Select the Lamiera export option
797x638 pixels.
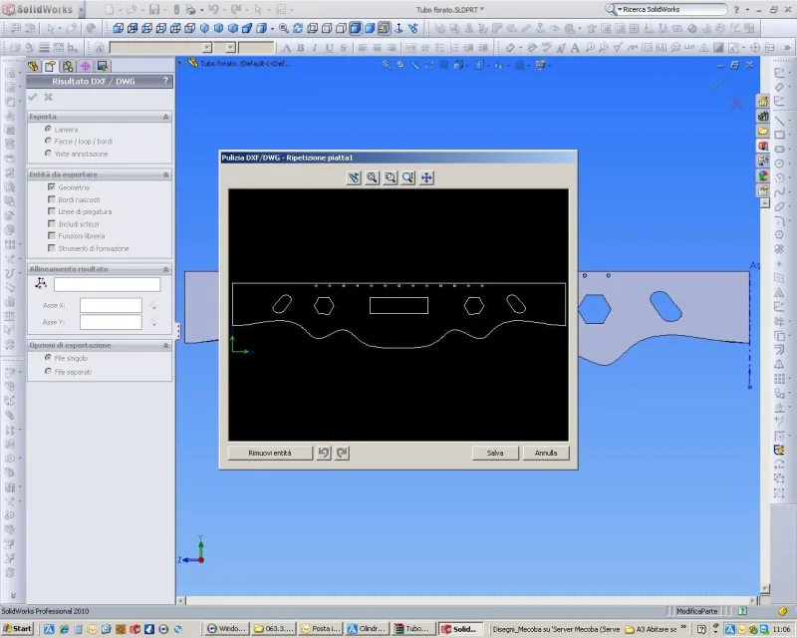click(x=48, y=130)
